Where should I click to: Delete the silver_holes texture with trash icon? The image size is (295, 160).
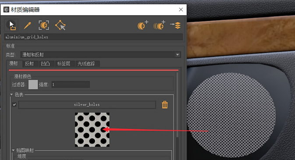165,105
